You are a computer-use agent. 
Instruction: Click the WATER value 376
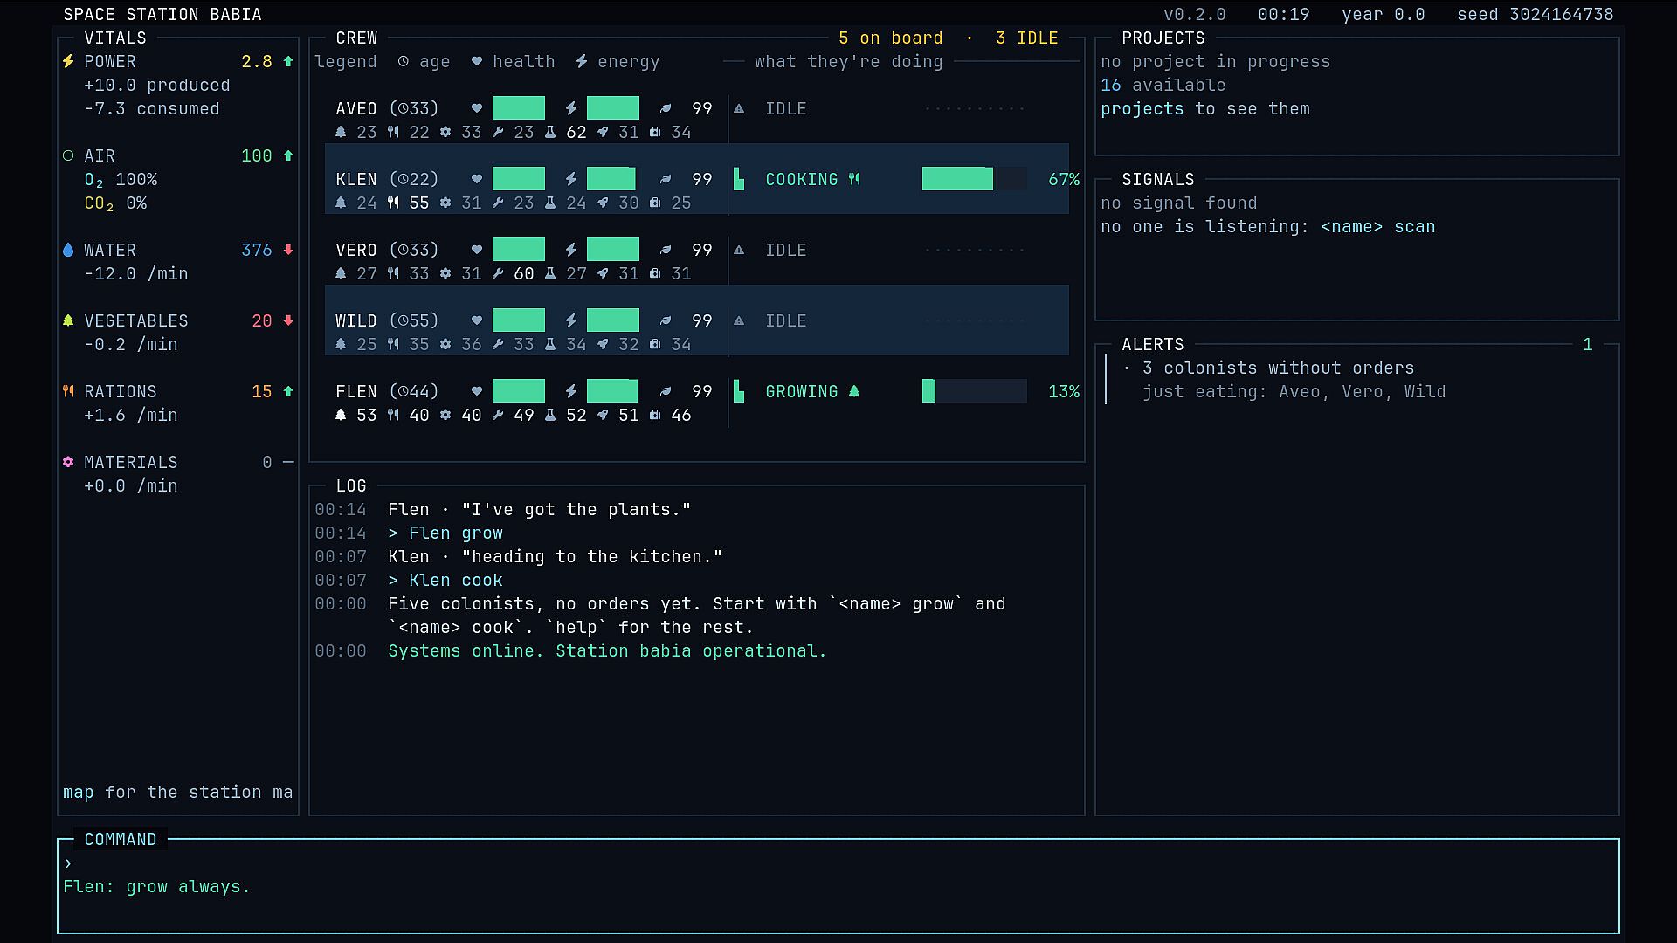click(257, 251)
